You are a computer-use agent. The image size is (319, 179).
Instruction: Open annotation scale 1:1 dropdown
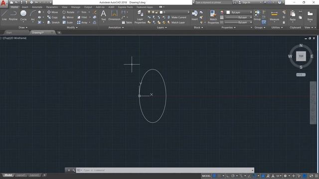click(x=279, y=176)
